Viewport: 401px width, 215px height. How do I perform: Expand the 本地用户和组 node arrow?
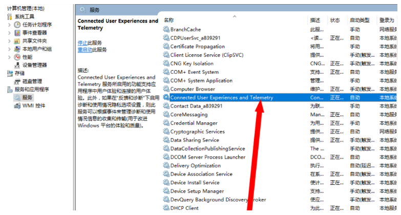[x=9, y=49]
